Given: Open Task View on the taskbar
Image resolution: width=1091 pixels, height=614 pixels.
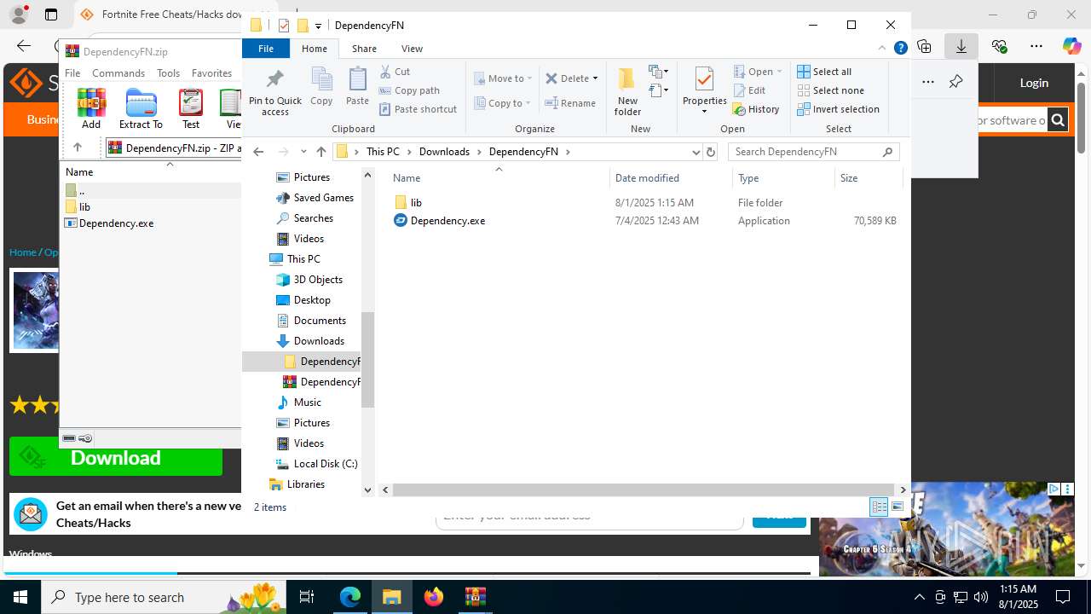Looking at the screenshot, I should (308, 597).
